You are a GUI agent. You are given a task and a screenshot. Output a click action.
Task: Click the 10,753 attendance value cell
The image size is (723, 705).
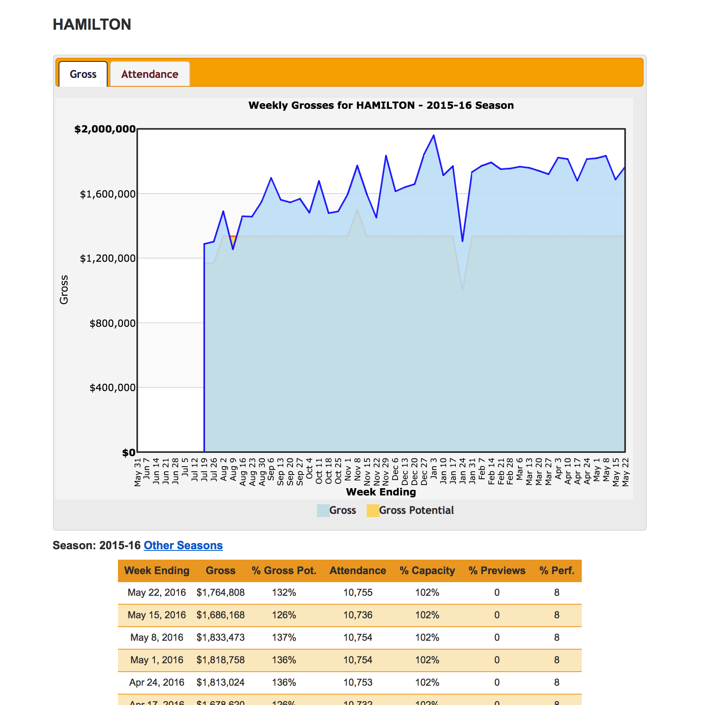pos(357,683)
